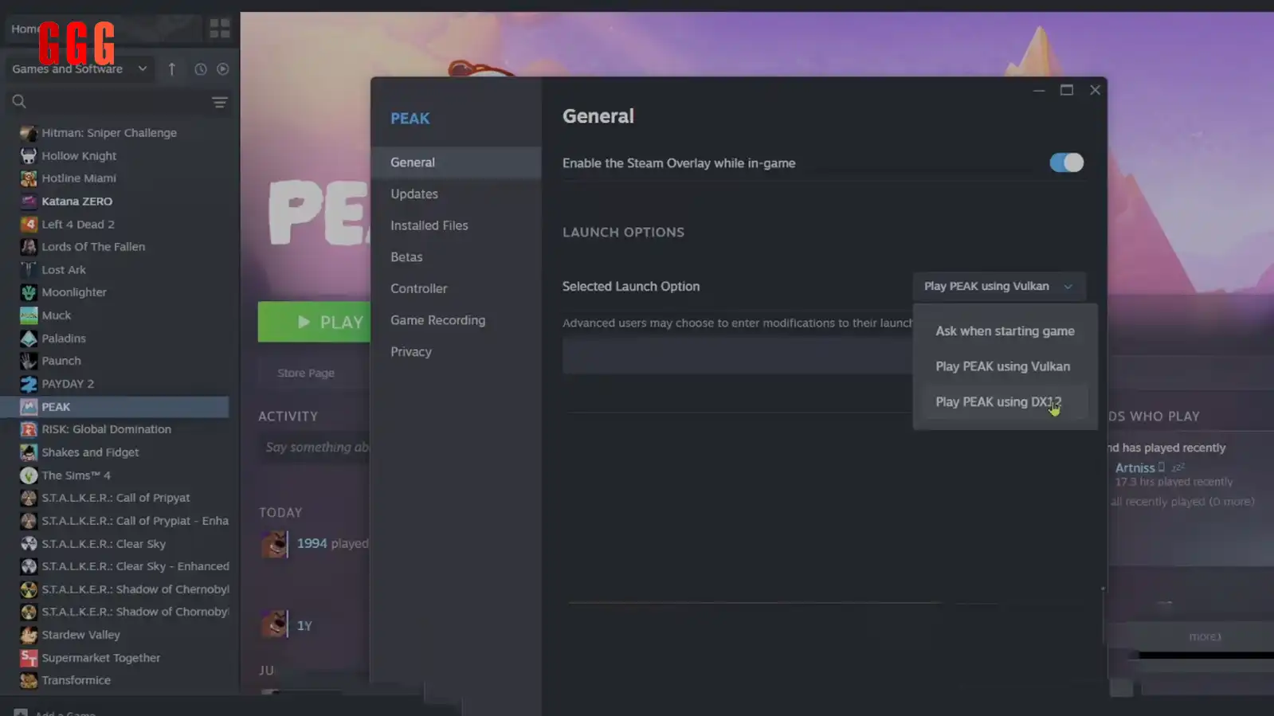
Task: Click the Left 4 Dead 2 icon
Action: (29, 225)
